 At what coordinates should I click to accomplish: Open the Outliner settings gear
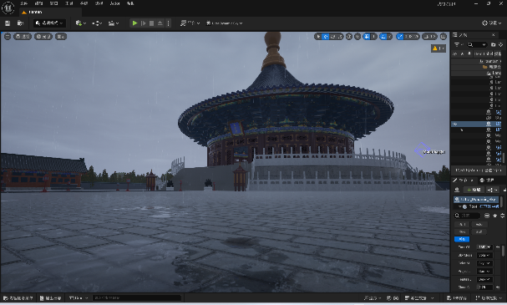[x=501, y=44]
